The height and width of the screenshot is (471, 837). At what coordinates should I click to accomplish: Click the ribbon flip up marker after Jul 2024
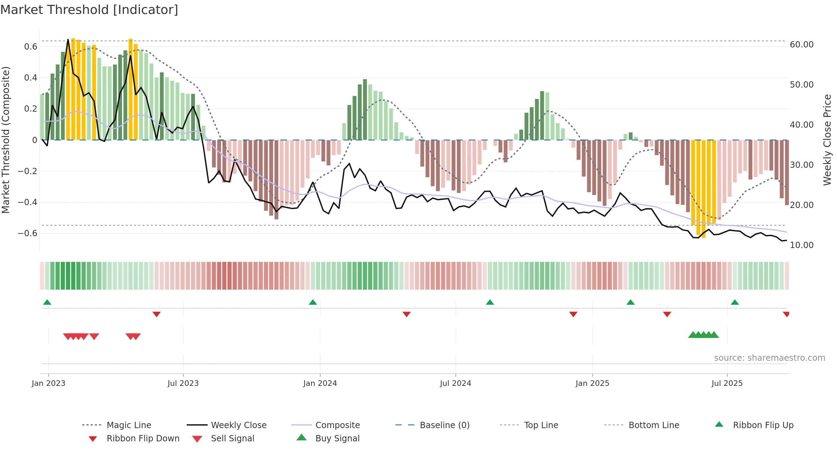point(490,302)
